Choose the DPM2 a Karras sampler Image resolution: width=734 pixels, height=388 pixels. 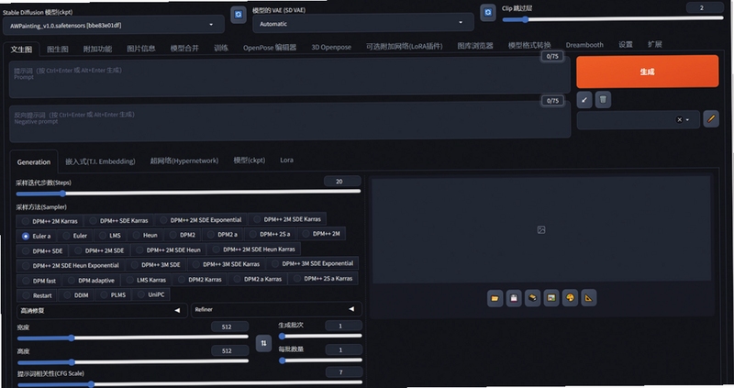click(258, 279)
